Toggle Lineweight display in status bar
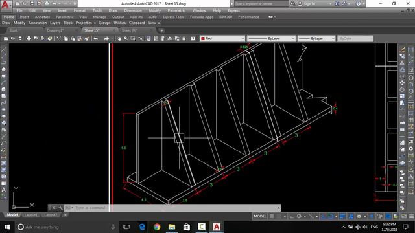The image size is (415, 233). tap(342, 216)
